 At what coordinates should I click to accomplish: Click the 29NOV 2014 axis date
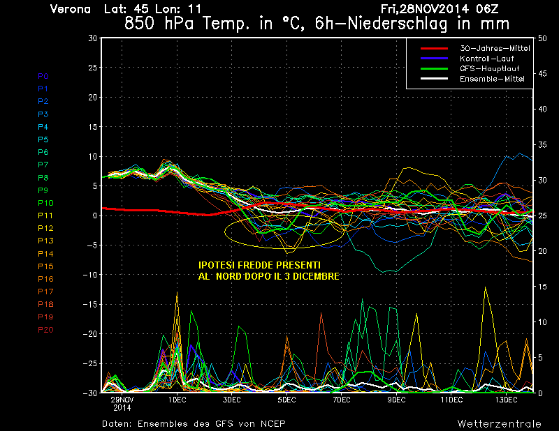[x=122, y=404]
